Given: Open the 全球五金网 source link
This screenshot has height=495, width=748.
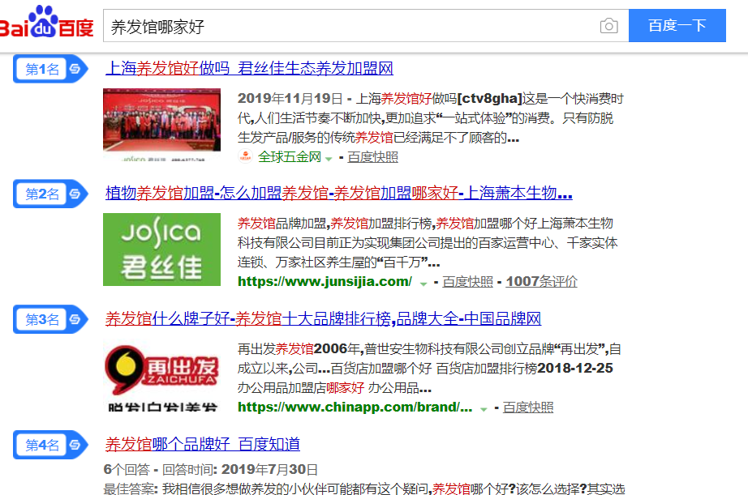Looking at the screenshot, I should click(x=289, y=156).
